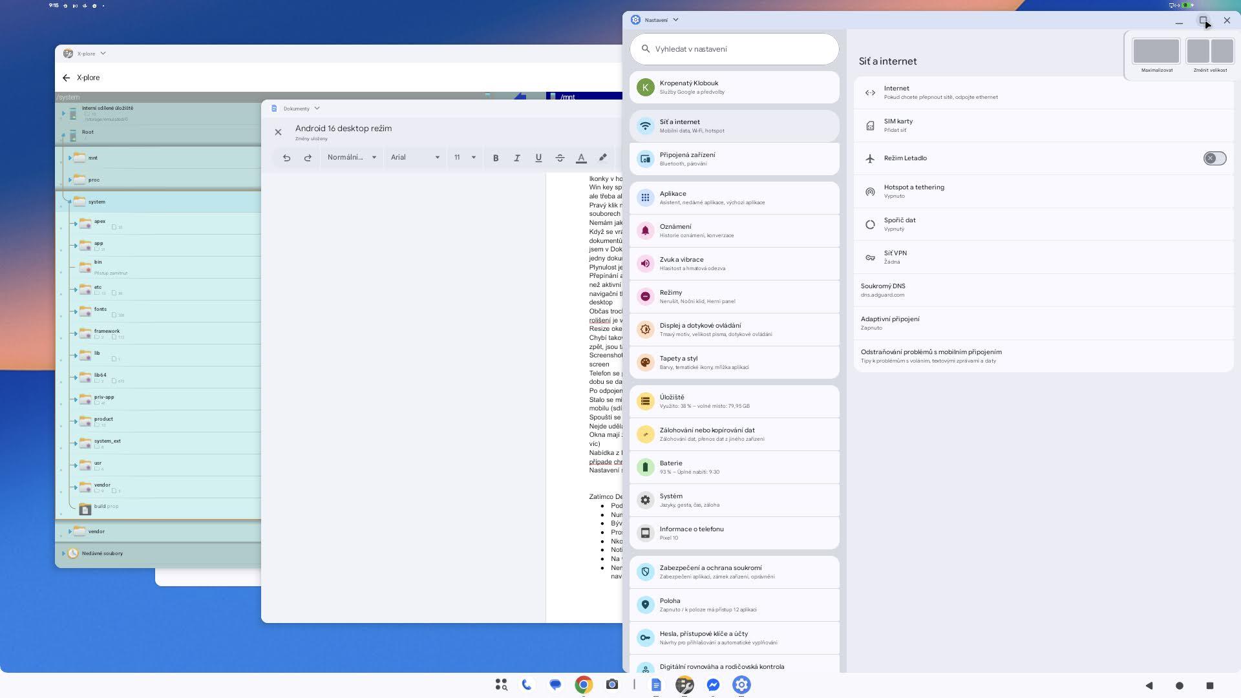Click the Undo icon in Dokumenty toolbar
Image resolution: width=1241 pixels, height=698 pixels.
point(286,158)
